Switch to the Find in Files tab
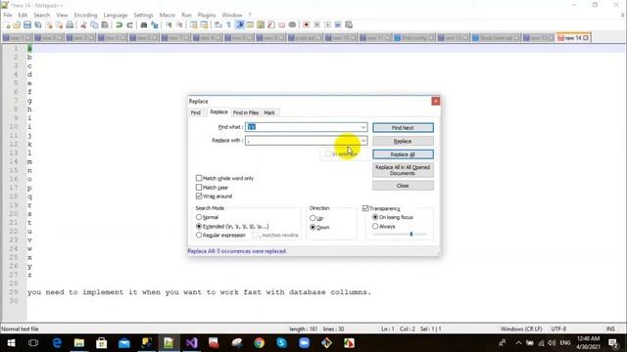This screenshot has height=352, width=627. [246, 112]
